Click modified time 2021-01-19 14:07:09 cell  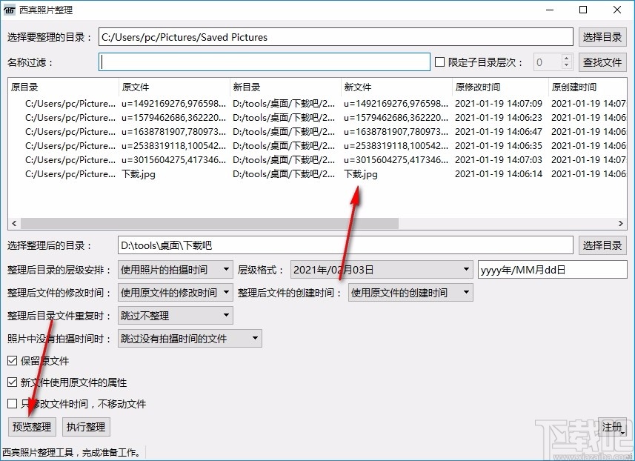[499, 104]
